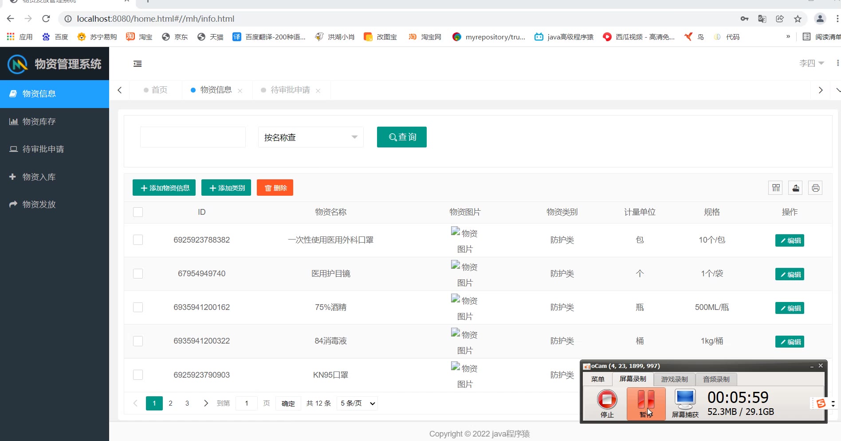
Task: Bookmark page using the star icon
Action: [798, 19]
